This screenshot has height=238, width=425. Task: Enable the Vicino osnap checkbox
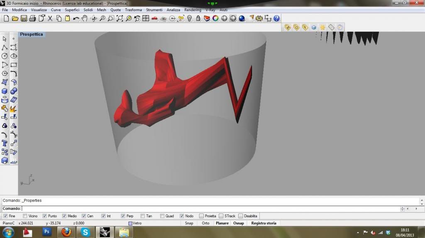pyautogui.click(x=25, y=216)
